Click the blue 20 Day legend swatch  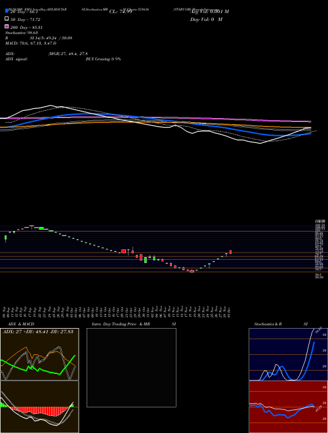(x=7, y=10)
